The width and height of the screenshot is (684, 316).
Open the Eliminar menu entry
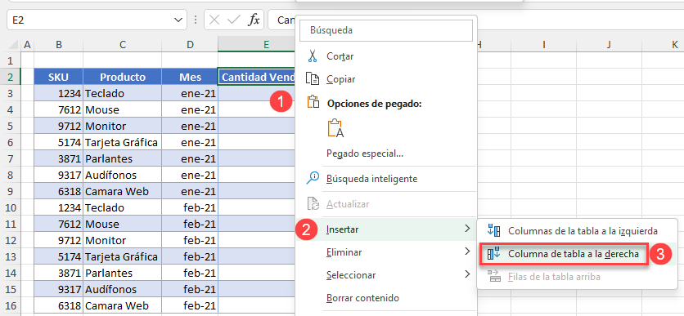344,252
